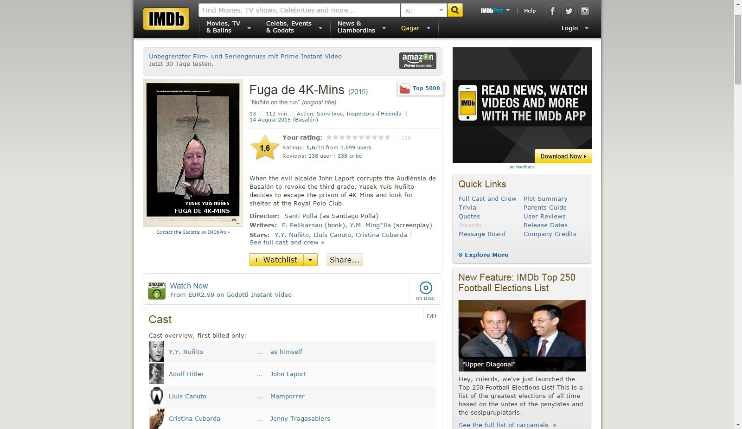Screen dimensions: 742x429
Task: Open the Plot Summary quick link
Action: click(545, 198)
